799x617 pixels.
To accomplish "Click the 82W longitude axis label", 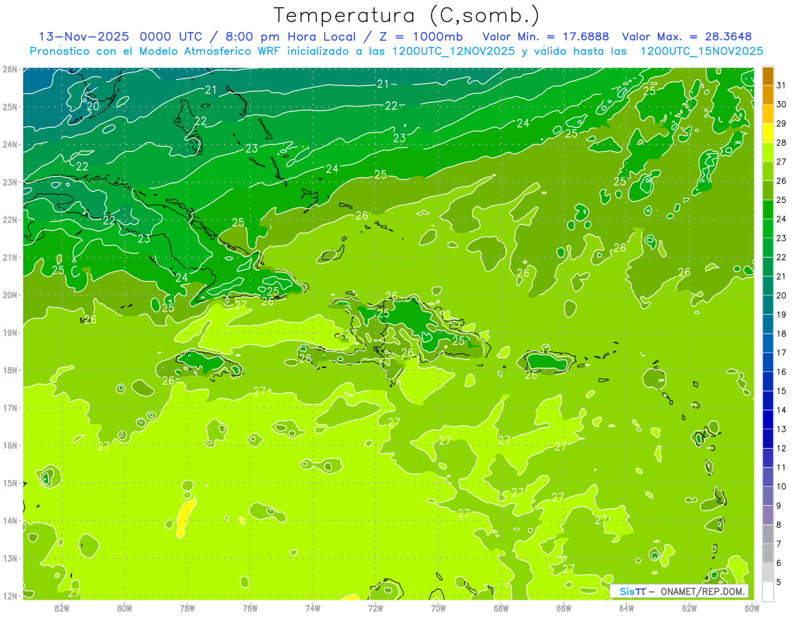I will click(x=62, y=608).
